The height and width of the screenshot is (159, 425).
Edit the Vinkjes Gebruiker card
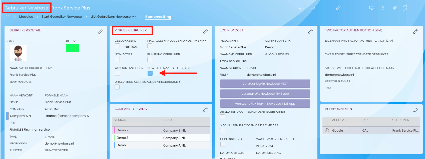pos(205,32)
